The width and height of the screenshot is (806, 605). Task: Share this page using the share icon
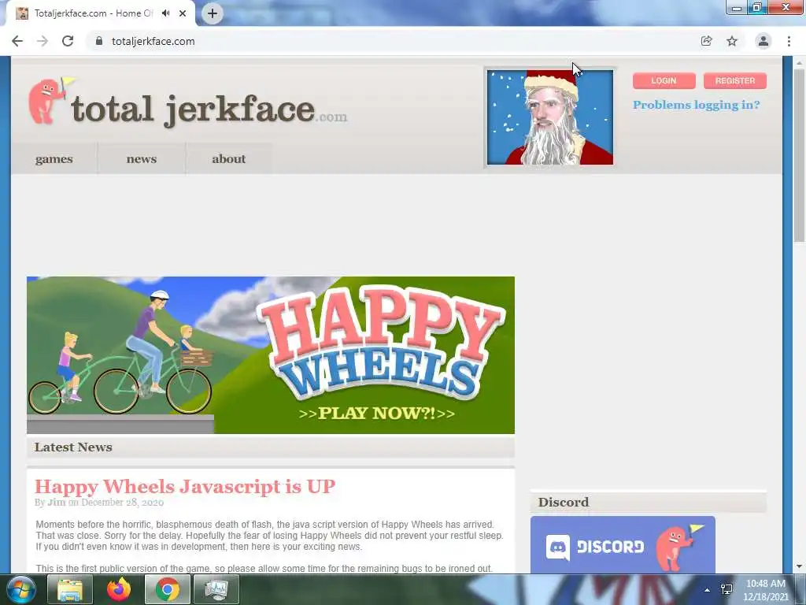point(706,41)
